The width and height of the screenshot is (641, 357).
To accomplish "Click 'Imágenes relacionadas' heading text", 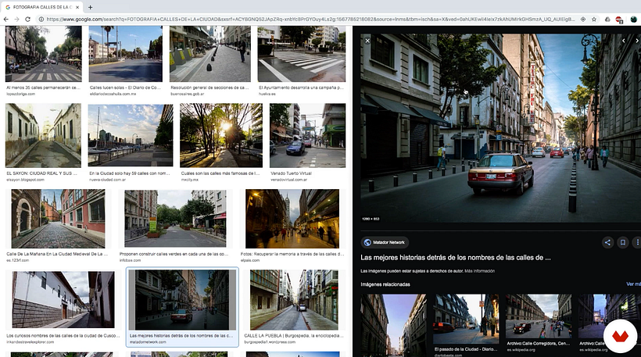I will pyautogui.click(x=385, y=284).
